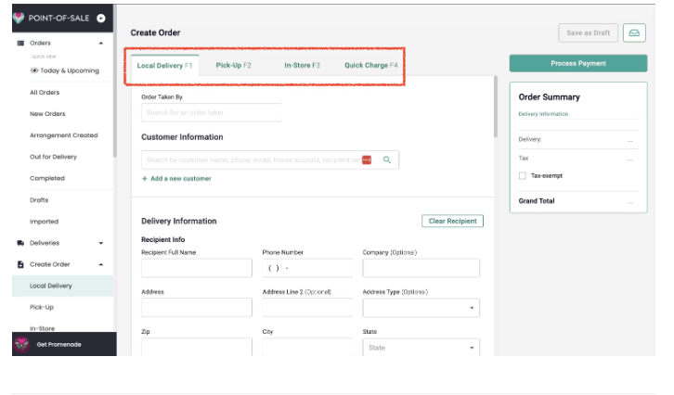This screenshot has height=395, width=674.
Task: Collapse the Orders sidebar section
Action: 101,44
